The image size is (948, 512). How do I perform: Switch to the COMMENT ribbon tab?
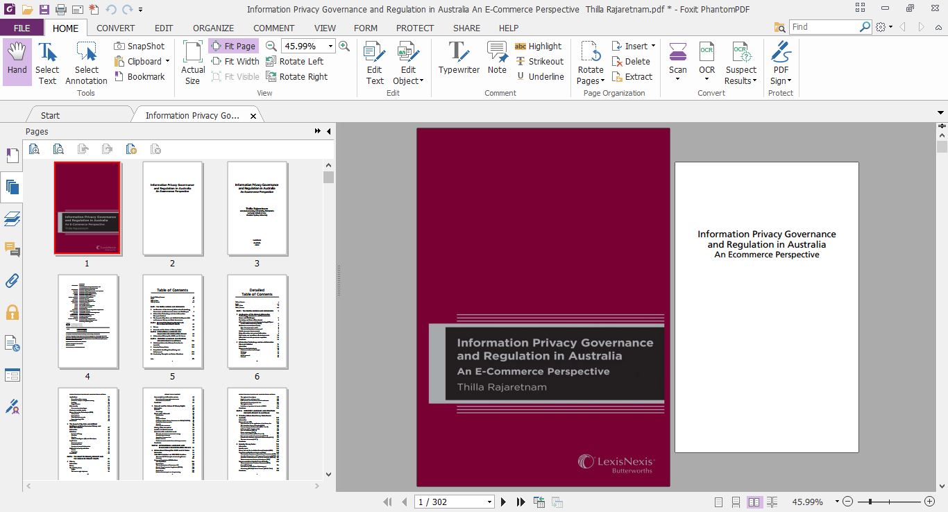(273, 28)
